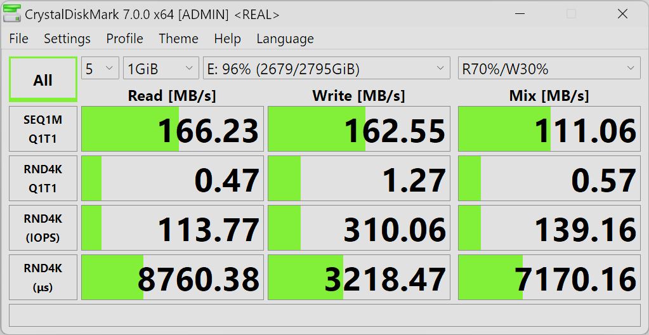Close the CrystalDiskMark window

point(622,14)
